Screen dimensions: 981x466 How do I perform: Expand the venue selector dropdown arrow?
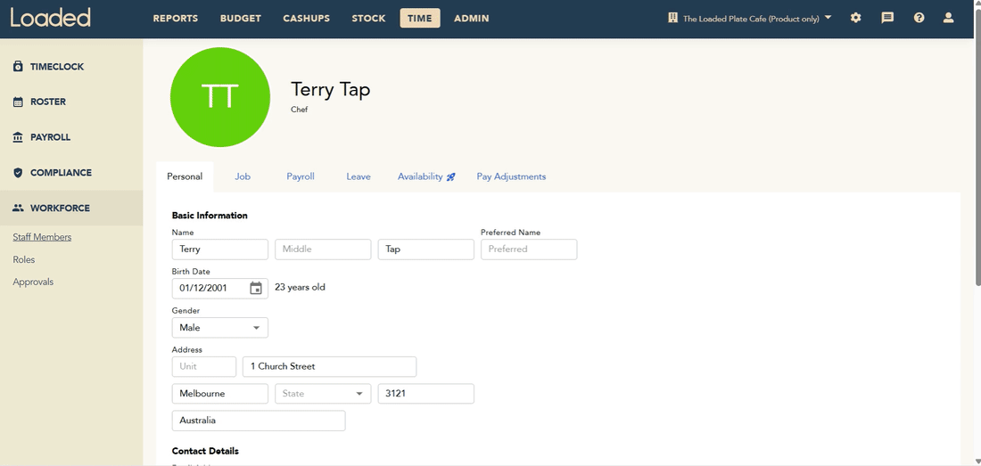click(x=828, y=18)
